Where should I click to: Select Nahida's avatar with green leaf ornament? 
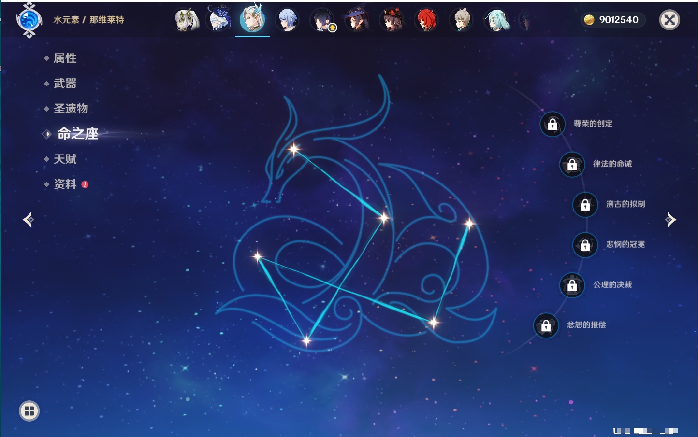186,20
